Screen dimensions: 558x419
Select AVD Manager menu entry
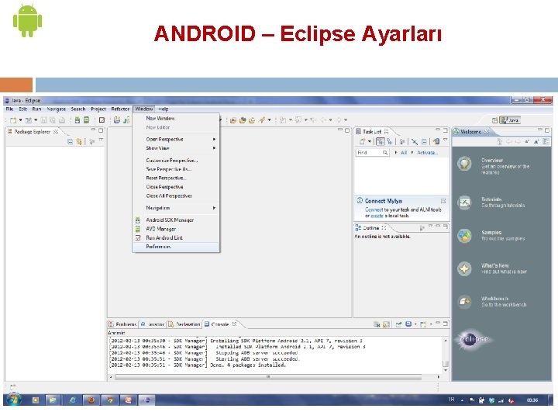176,229
